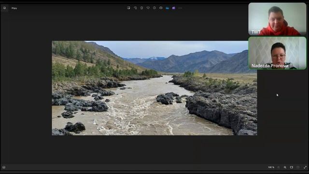Toggle the filmstrip icon at bottom-left
The width and height of the screenshot is (309, 174).
(x=4, y=167)
